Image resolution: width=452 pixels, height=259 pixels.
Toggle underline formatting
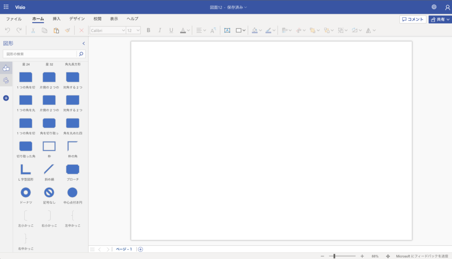click(171, 30)
